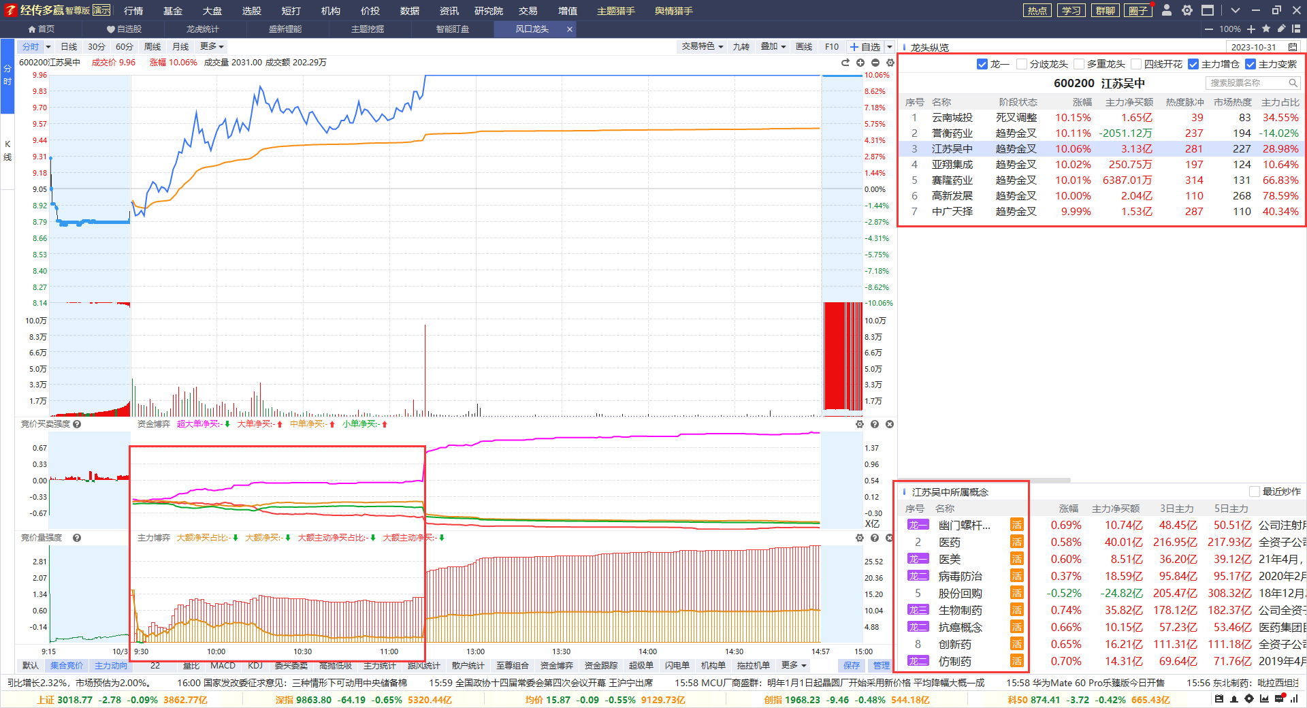Click the 热点 button
The height and width of the screenshot is (708, 1307).
(x=1037, y=10)
